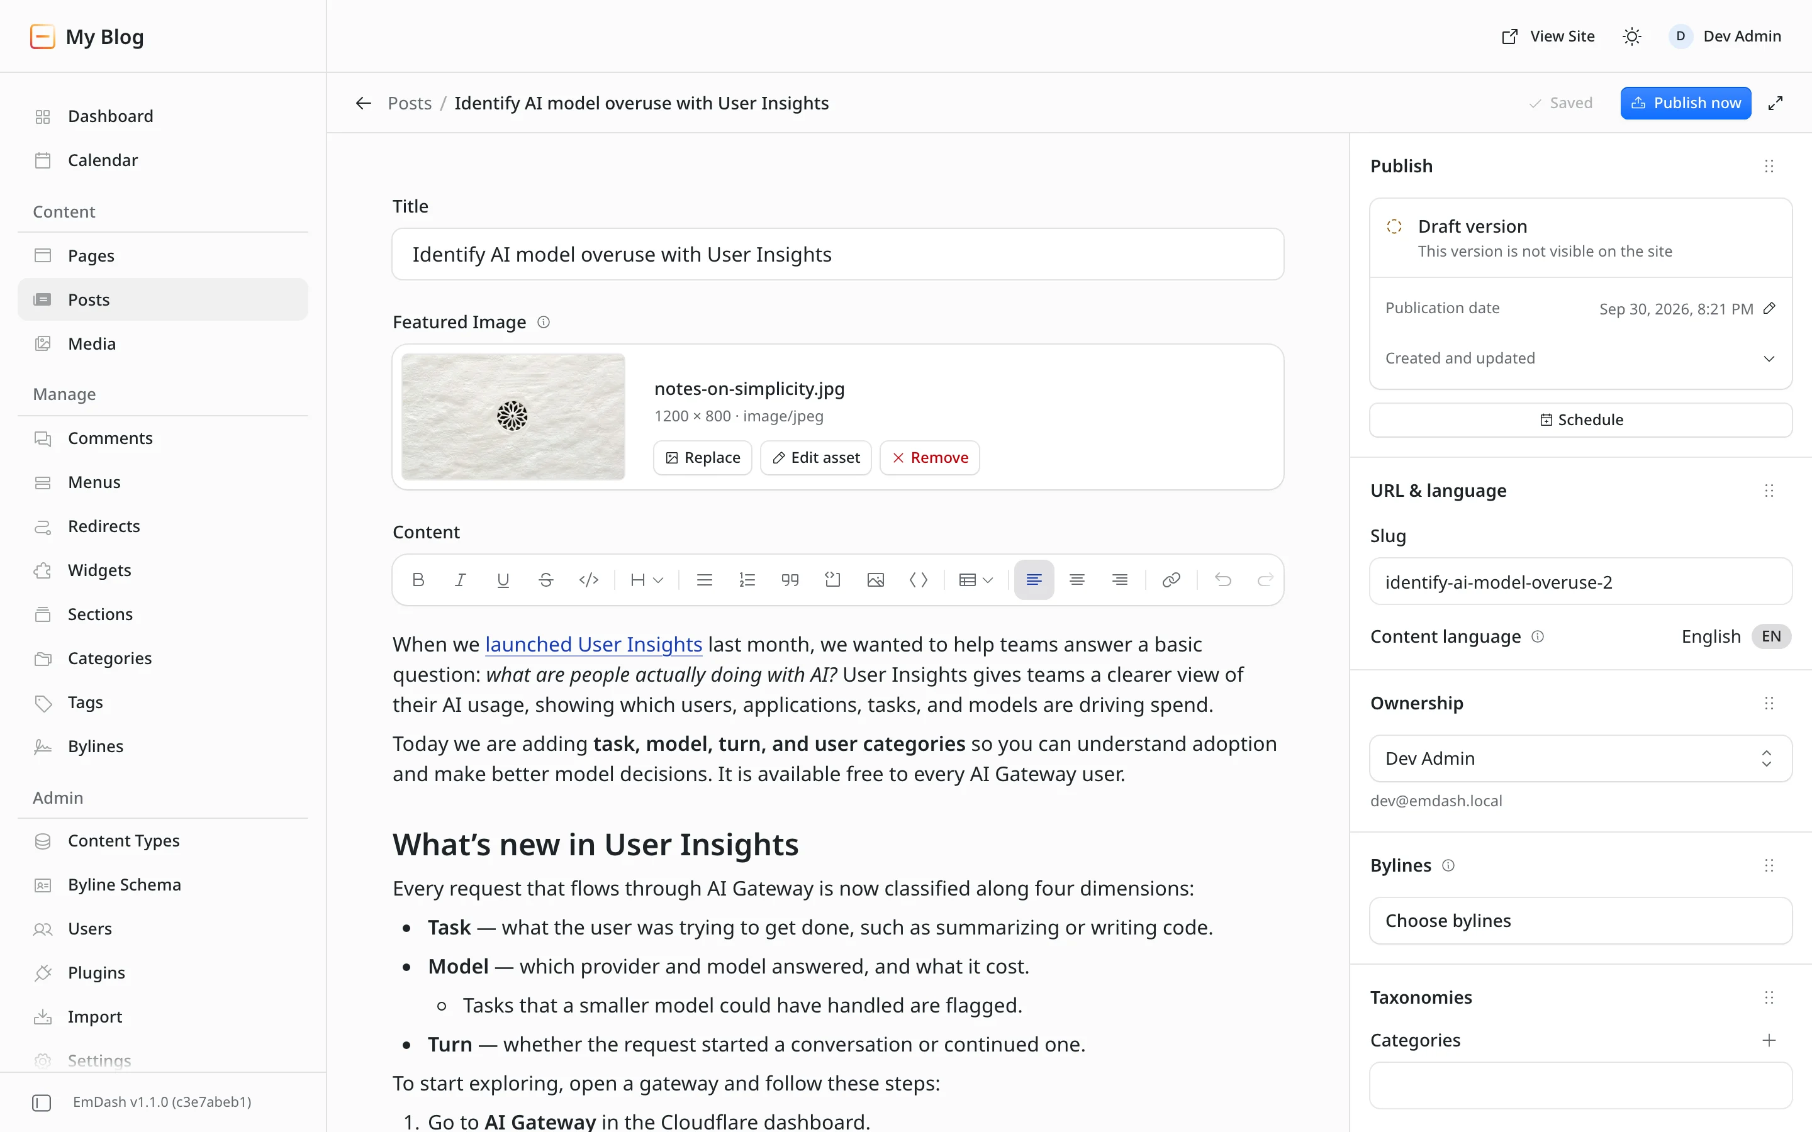The width and height of the screenshot is (1812, 1132).
Task: Replace the featured image
Action: (x=702, y=457)
